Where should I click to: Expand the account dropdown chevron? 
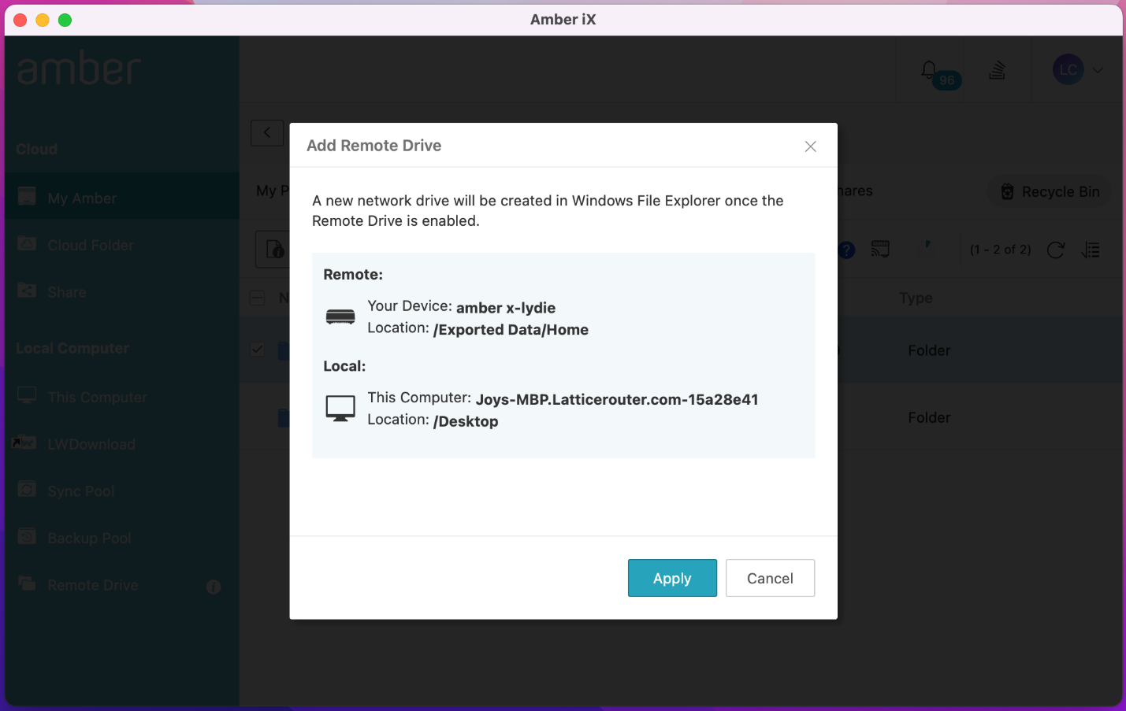[x=1098, y=70]
